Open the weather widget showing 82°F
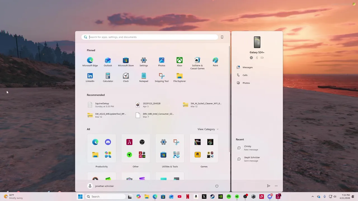Viewport: 358px width, 201px height. tap(13, 197)
